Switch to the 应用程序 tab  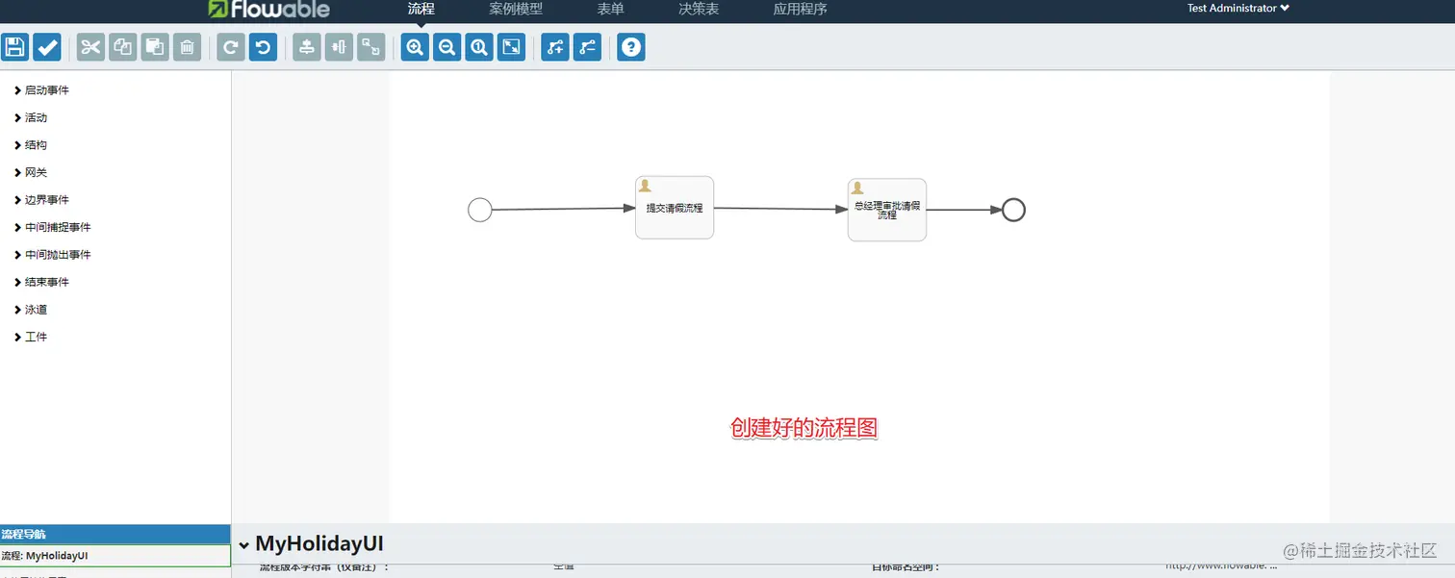click(800, 9)
